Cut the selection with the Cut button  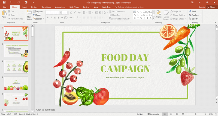11,11
